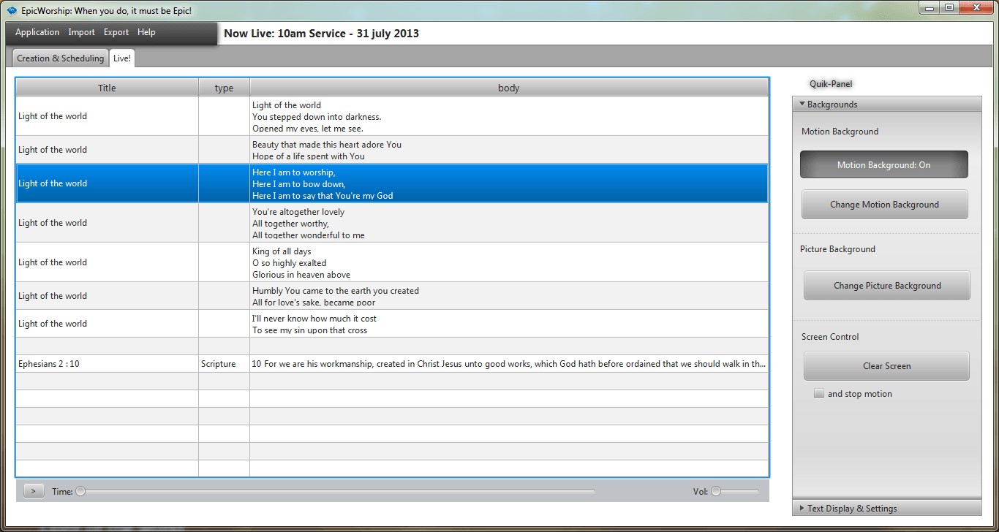Click the EpicWorship app icon in title bar
This screenshot has width=999, height=532.
pos(12,11)
